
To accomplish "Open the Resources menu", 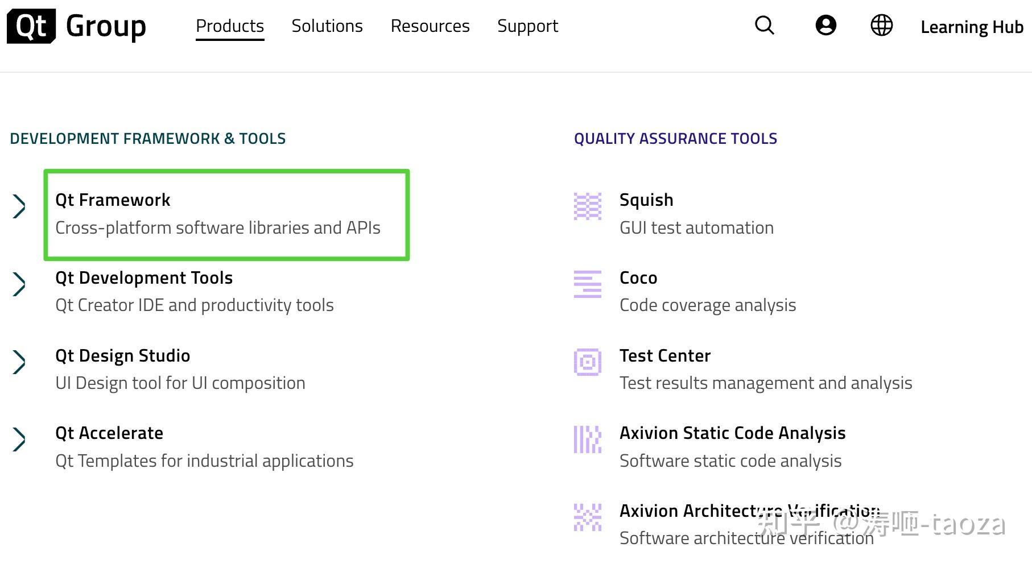I will click(x=430, y=26).
